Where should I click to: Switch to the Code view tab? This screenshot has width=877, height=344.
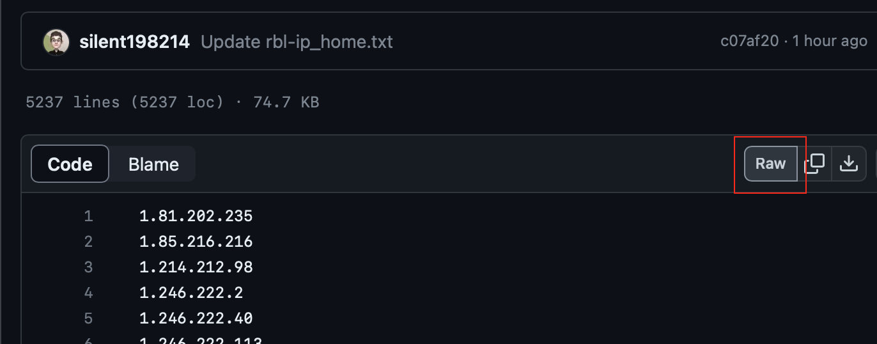[x=70, y=164]
